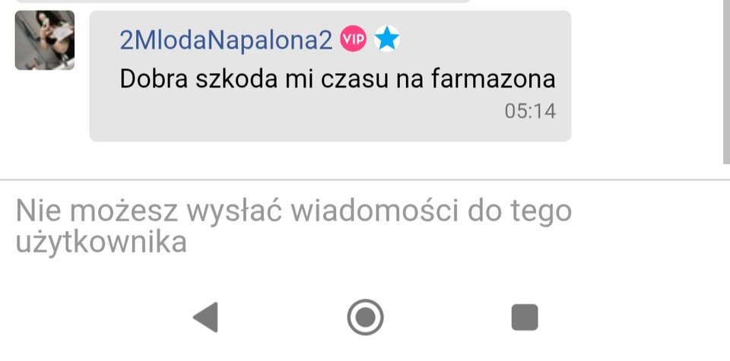Tap the previous message bubble edge at top
Viewport: 730px width, 361px height.
click(x=242, y=2)
